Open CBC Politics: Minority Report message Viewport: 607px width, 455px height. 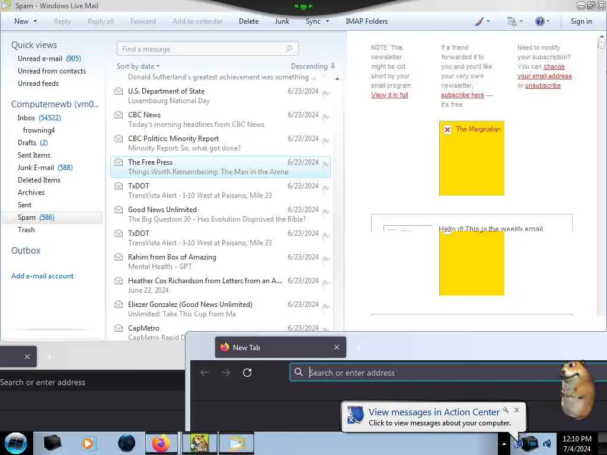(221, 143)
